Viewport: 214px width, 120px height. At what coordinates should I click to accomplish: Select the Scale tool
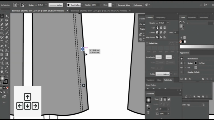pyautogui.click(x=7, y=42)
